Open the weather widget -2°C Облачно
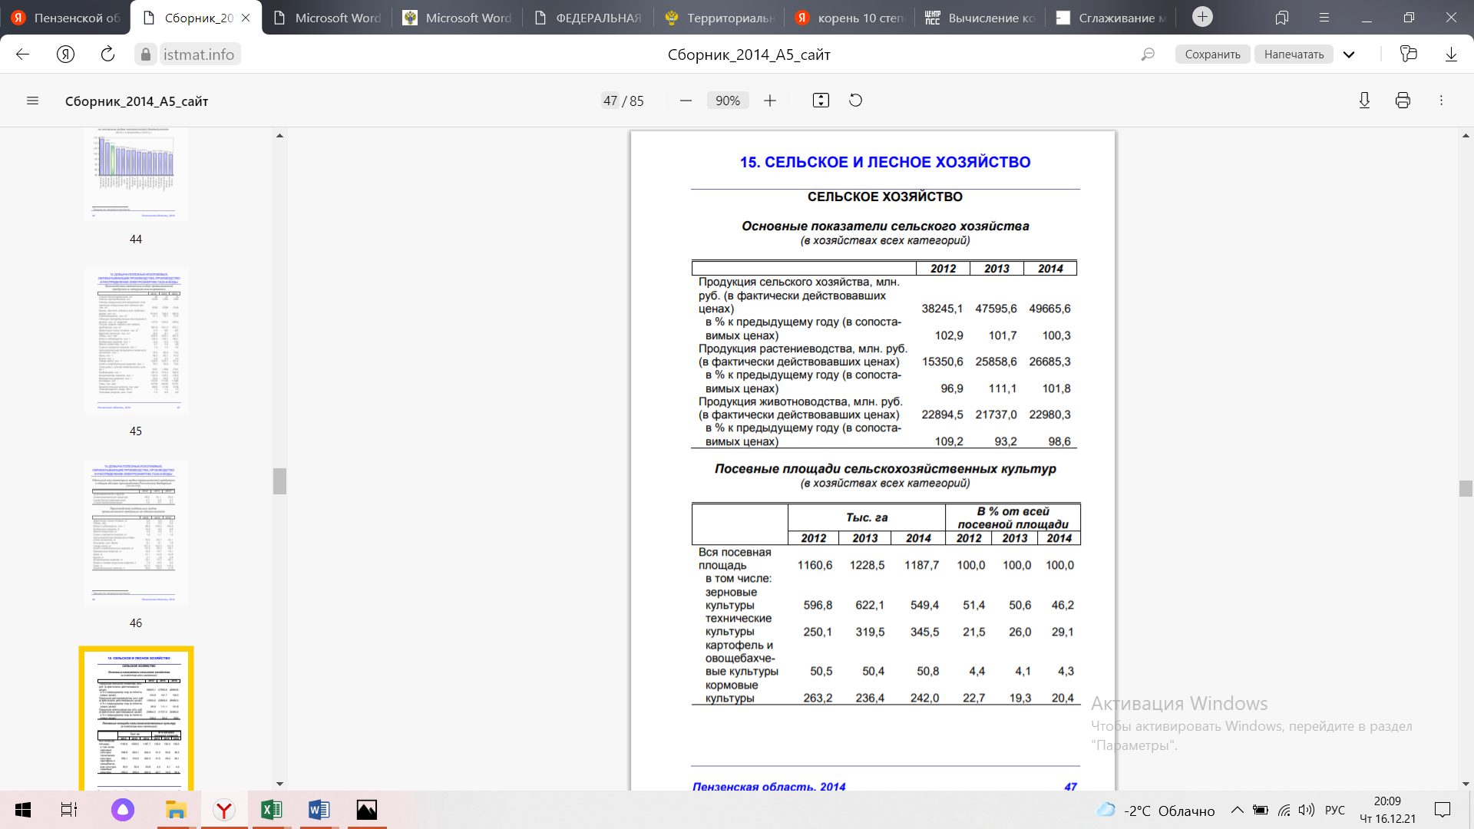Screen dimensions: 1474x829 coord(1156,811)
